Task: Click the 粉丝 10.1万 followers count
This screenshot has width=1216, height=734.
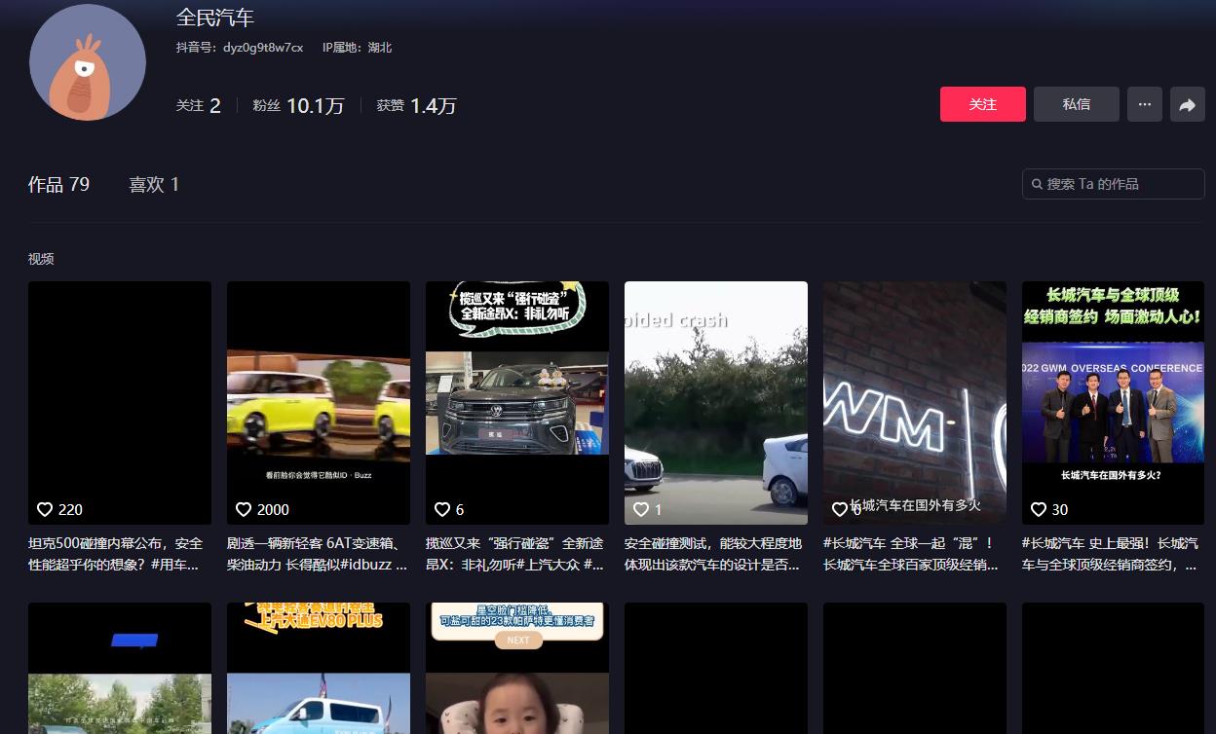Action: coord(298,105)
